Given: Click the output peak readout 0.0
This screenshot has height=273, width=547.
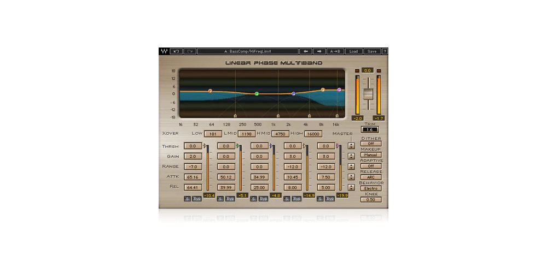Looking at the screenshot, I should (x=368, y=70).
